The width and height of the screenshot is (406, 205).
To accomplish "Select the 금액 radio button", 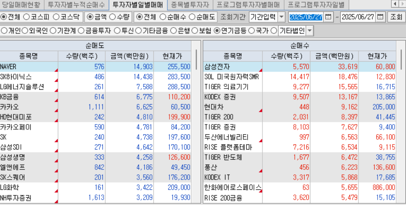I will pyautogui.click(x=90, y=17).
